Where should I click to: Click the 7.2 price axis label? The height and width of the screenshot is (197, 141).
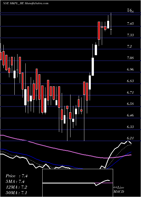(x=129, y=46)
